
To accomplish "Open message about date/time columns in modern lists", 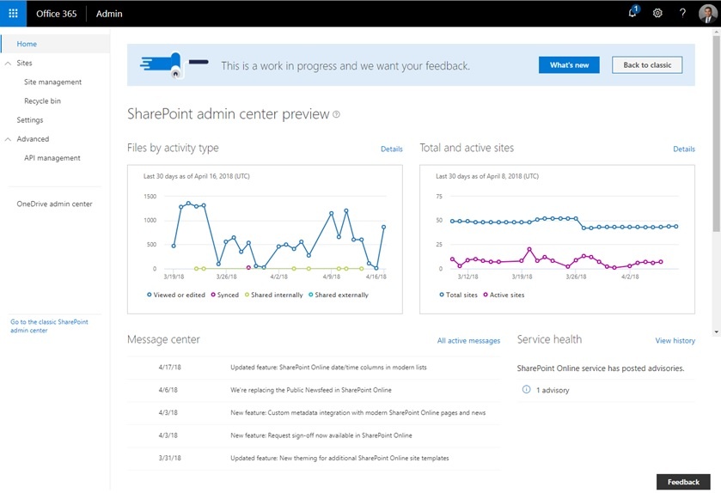I will click(x=328, y=367).
